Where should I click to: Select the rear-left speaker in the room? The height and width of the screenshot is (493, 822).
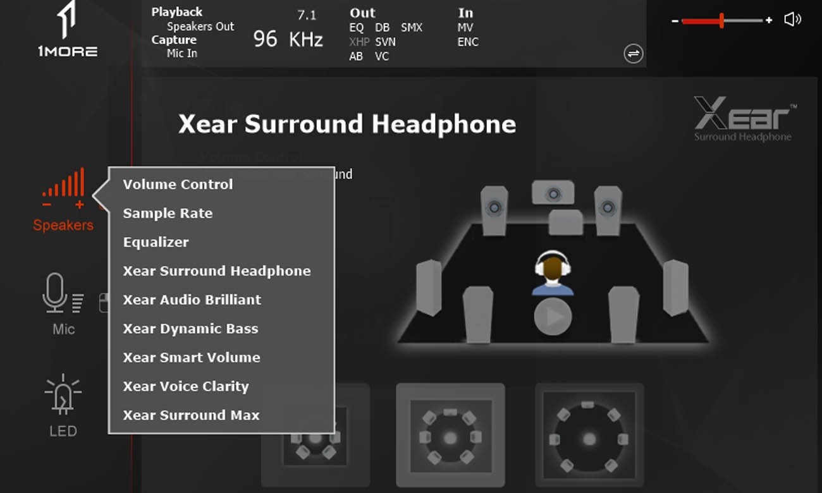(478, 314)
